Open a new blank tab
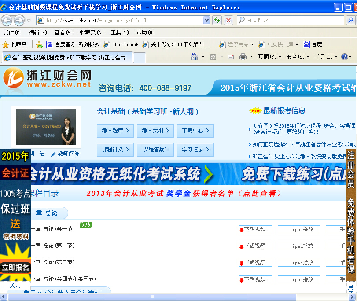The image size is (357, 301). coord(140,58)
